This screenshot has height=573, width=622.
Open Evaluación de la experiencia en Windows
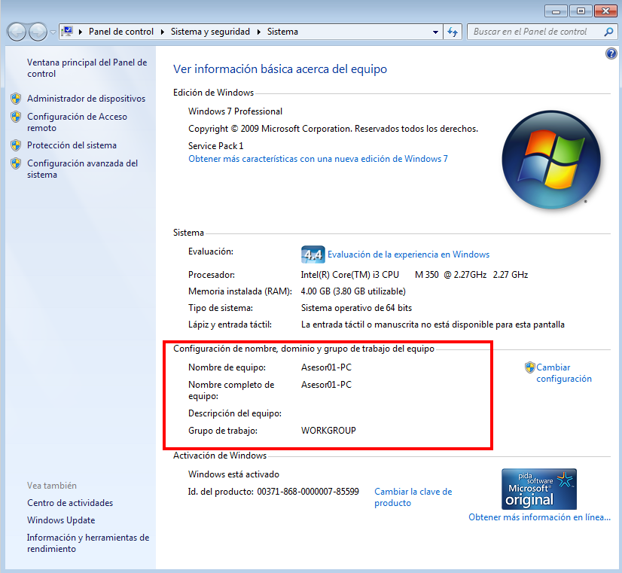click(x=408, y=254)
